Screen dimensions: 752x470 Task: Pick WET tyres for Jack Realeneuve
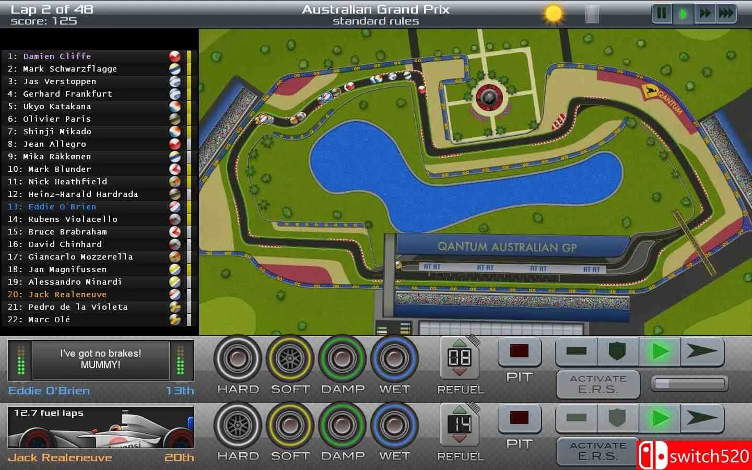[394, 426]
